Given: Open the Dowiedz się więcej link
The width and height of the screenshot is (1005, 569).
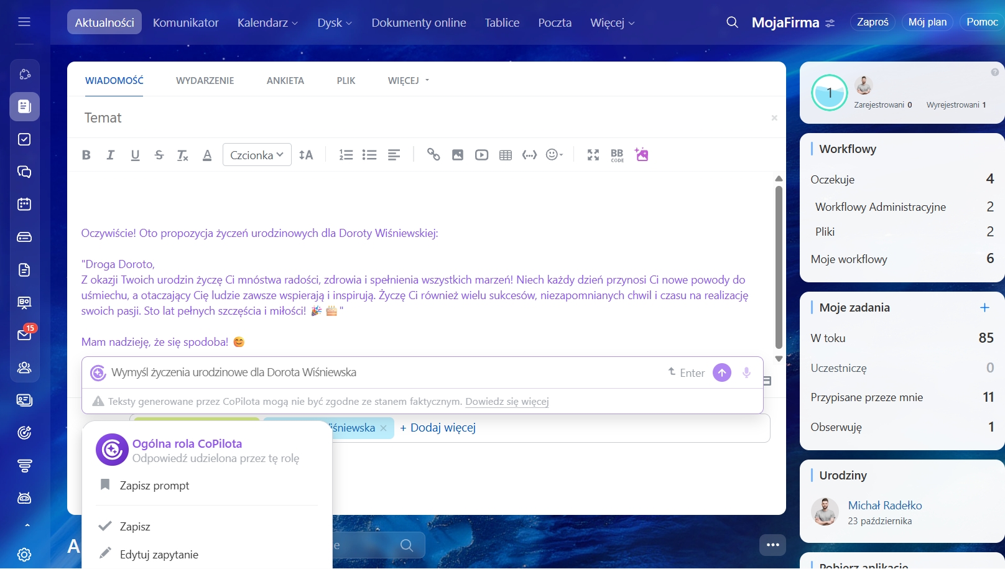Looking at the screenshot, I should tap(507, 402).
